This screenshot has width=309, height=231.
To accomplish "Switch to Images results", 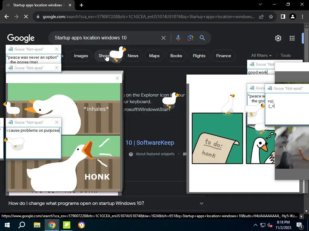I will coord(81,56).
